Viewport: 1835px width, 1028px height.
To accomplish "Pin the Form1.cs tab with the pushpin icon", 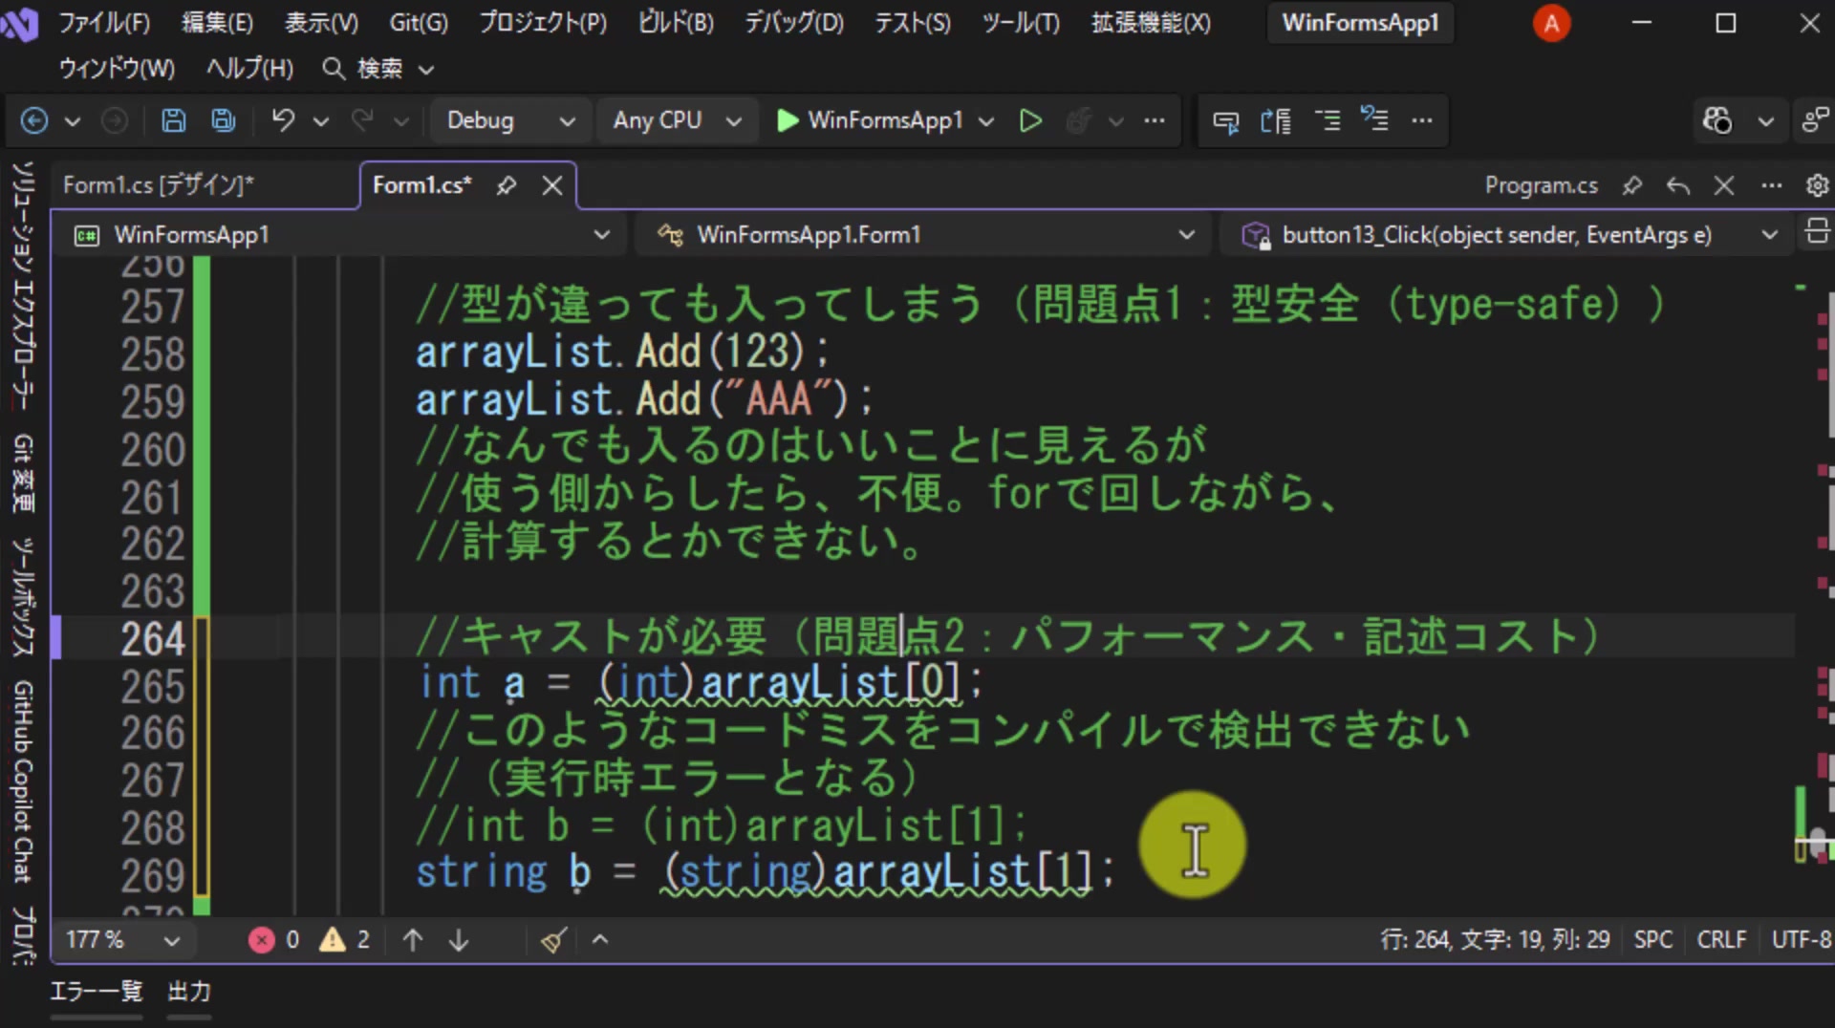I will pos(507,185).
